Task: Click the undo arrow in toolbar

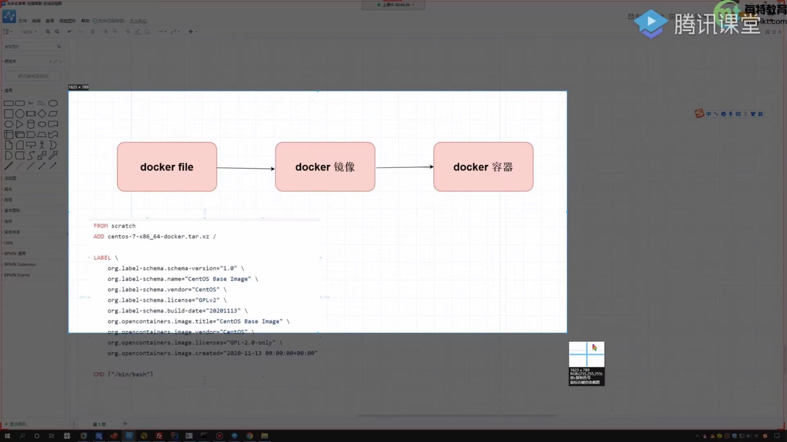Action: tap(70, 32)
